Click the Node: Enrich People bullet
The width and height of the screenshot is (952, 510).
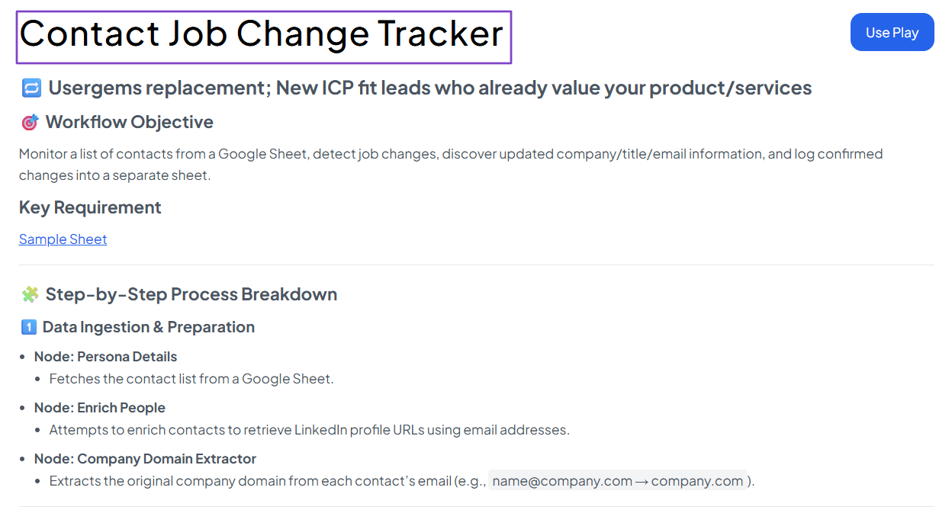click(100, 408)
